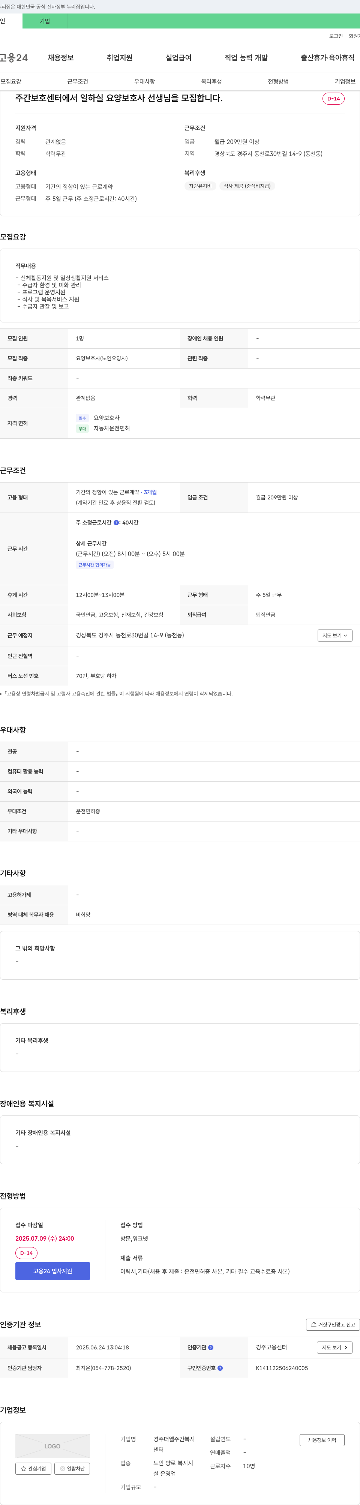This screenshot has width=360, height=1505.
Task: Click the 인증기관 info question icon
Action: tap(211, 1347)
